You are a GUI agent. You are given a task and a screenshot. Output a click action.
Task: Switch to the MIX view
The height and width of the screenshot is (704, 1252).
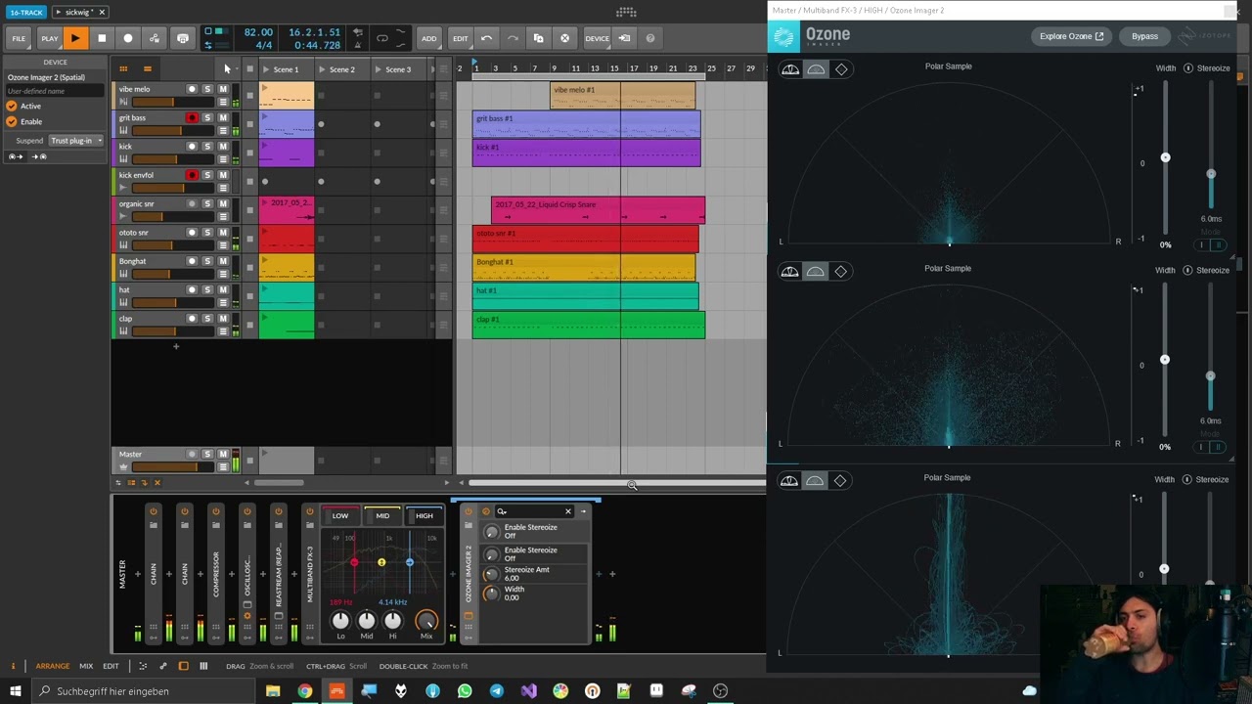coord(86,666)
